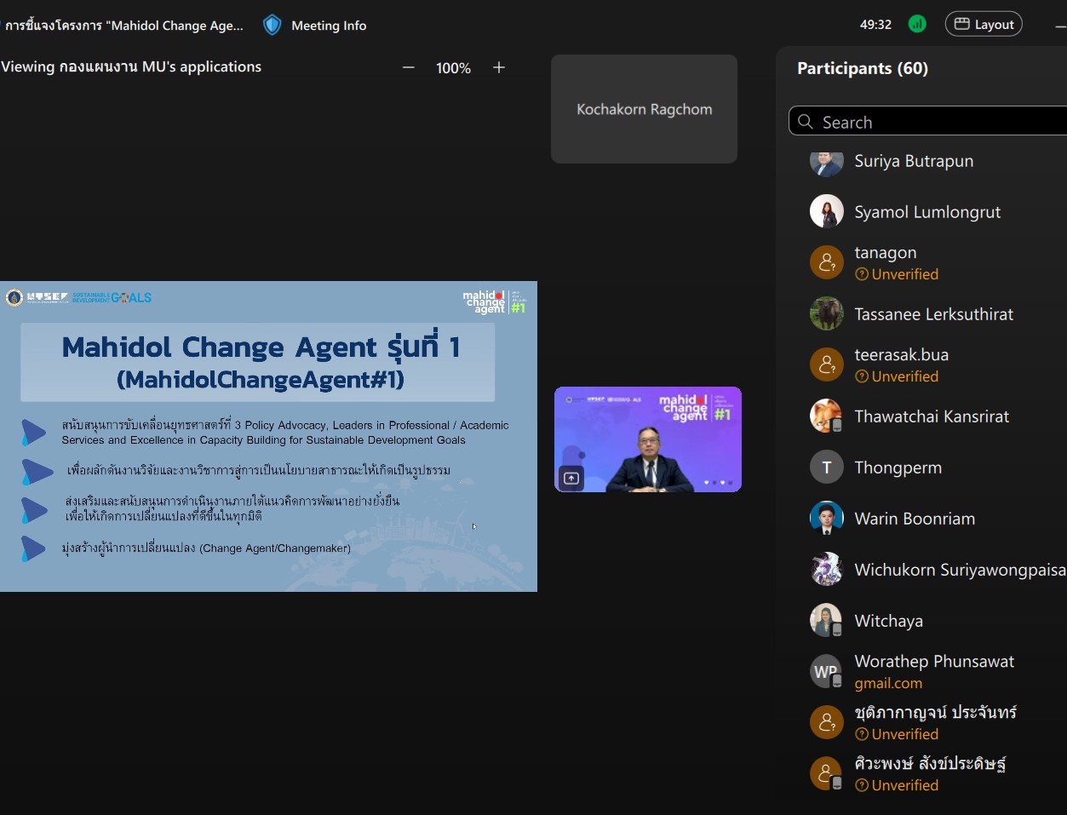Zoom out shared content with minus icon
The image size is (1067, 815).
(x=409, y=67)
